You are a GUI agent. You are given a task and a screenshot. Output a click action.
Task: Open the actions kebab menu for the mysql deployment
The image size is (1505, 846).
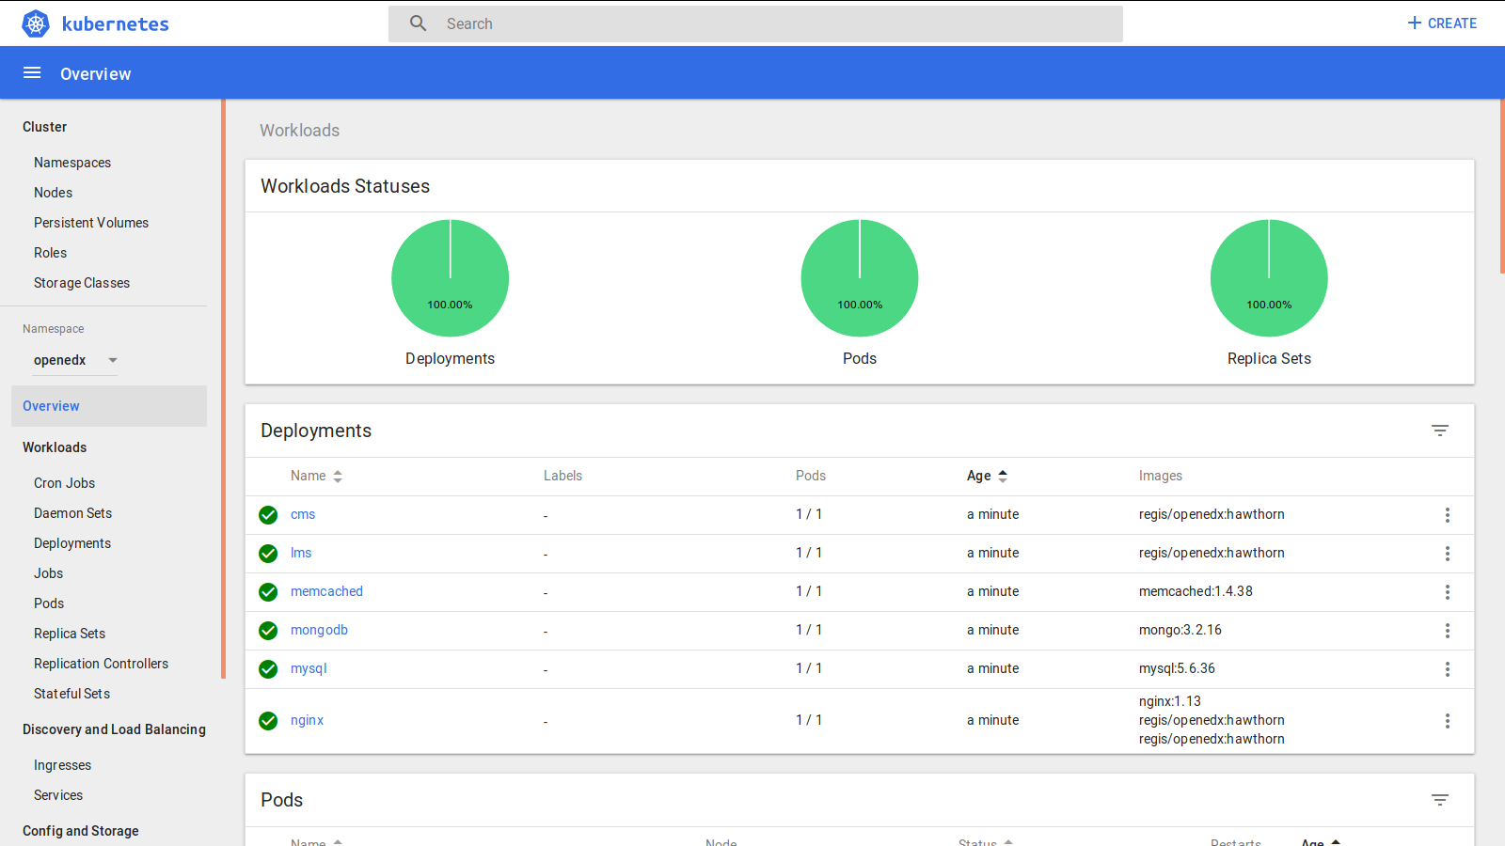tap(1448, 668)
